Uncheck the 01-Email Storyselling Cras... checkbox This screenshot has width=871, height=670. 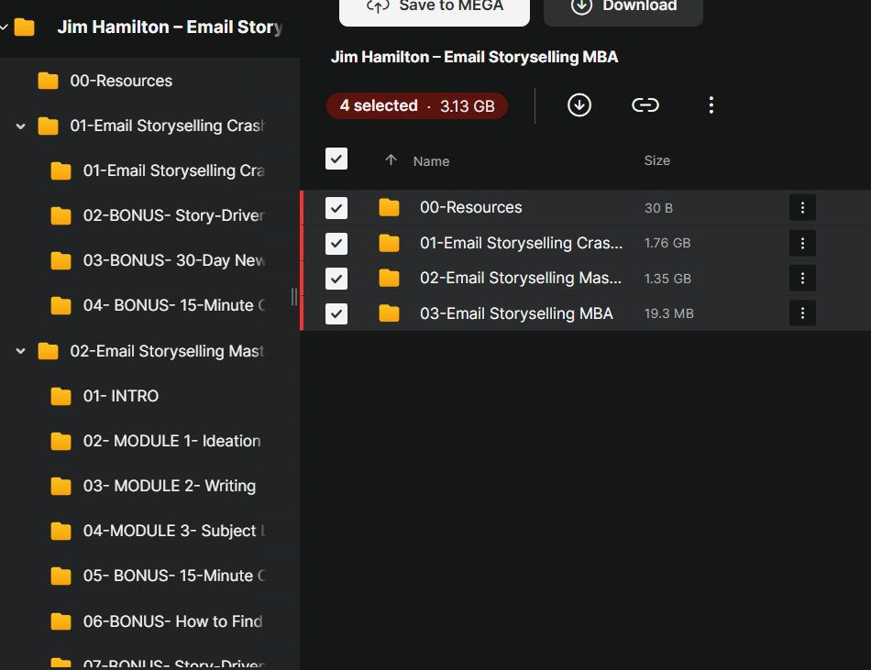[336, 243]
